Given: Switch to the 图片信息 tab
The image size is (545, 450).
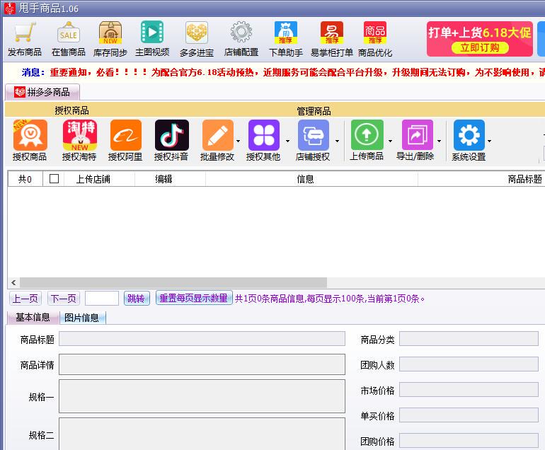Looking at the screenshot, I should [82, 318].
